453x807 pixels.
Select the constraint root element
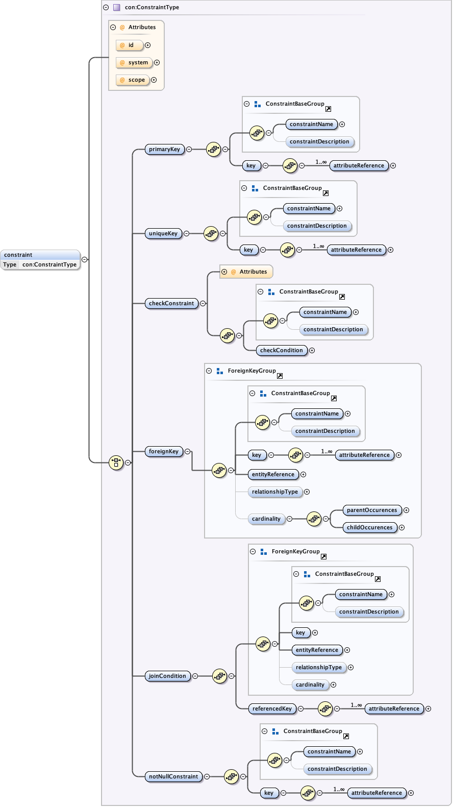40,255
